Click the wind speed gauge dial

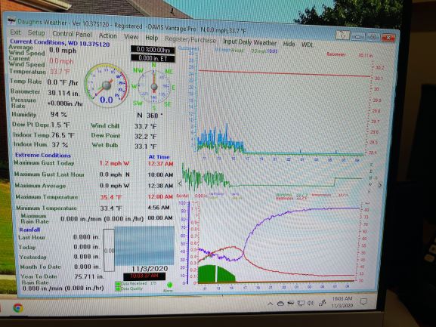pos(107,86)
